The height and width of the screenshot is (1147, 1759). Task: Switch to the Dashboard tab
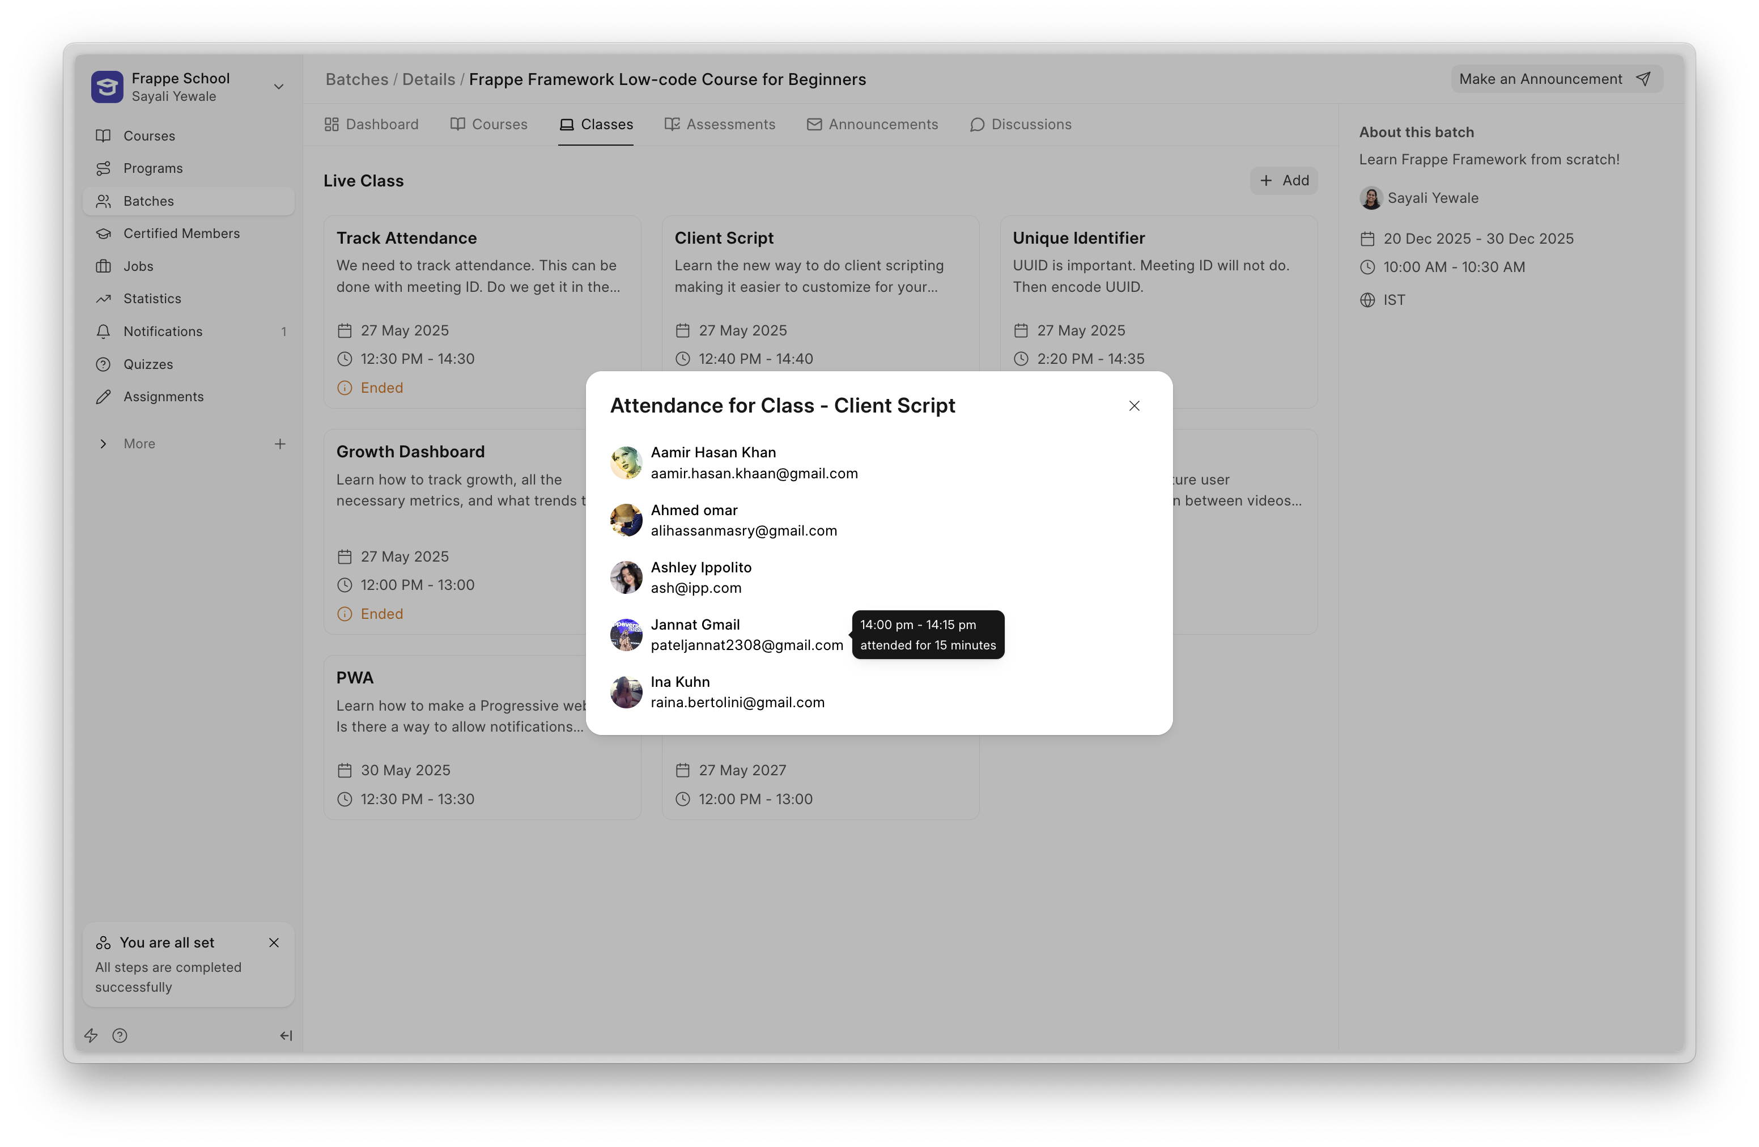tap(371, 124)
